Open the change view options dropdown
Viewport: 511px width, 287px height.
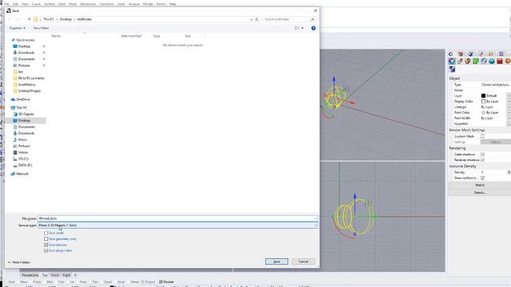coord(303,29)
